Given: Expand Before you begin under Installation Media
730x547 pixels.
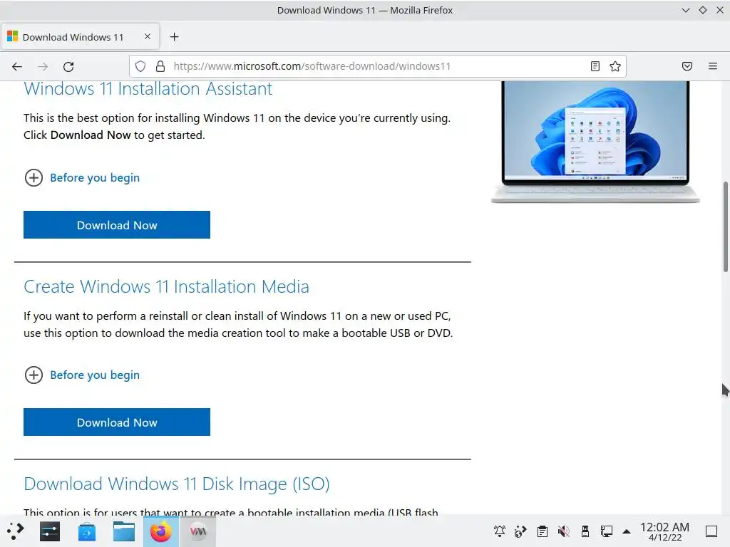Looking at the screenshot, I should pos(82,375).
